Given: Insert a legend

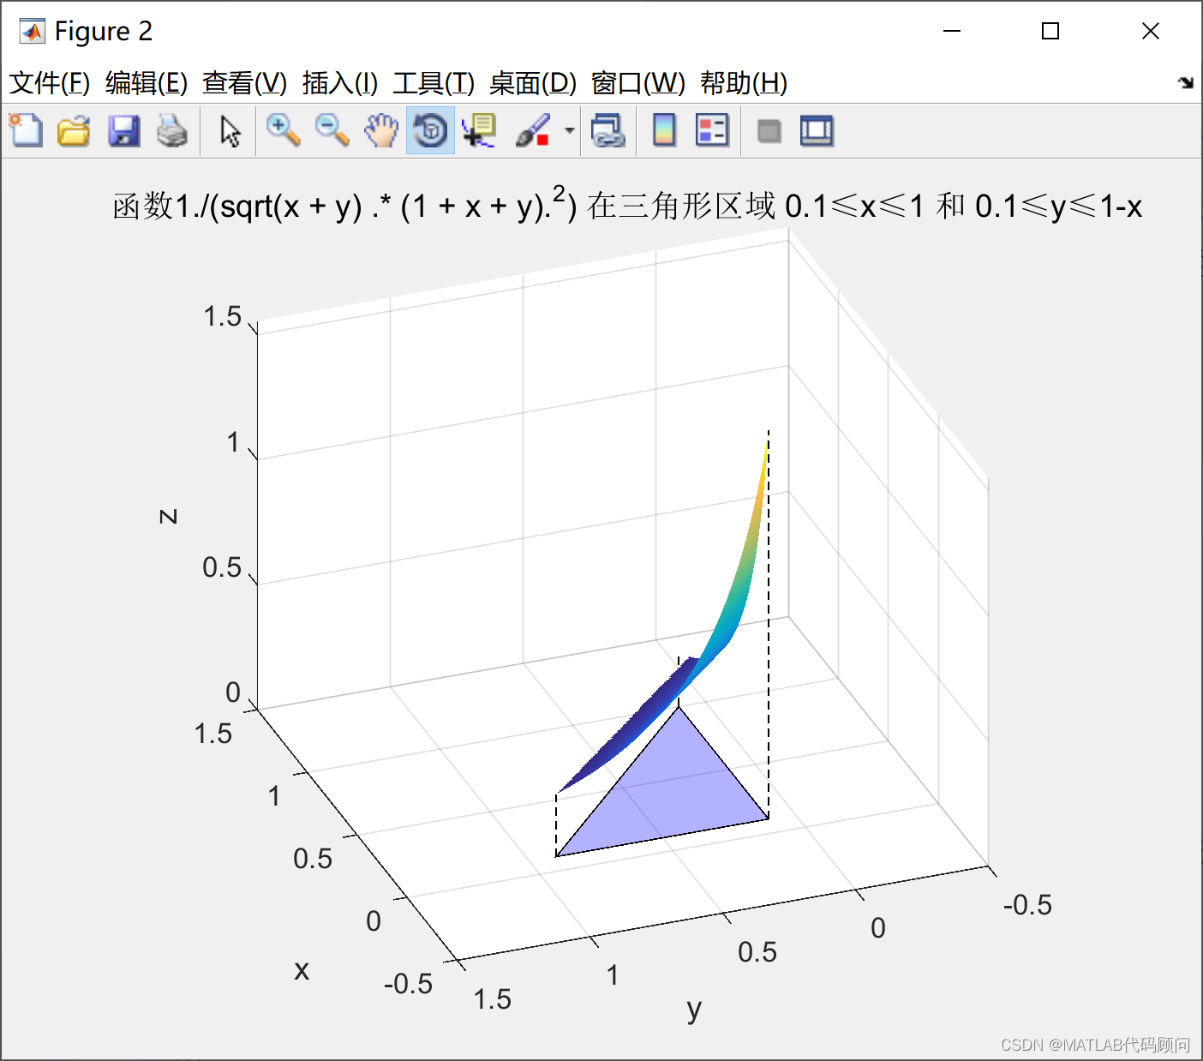Looking at the screenshot, I should [712, 130].
